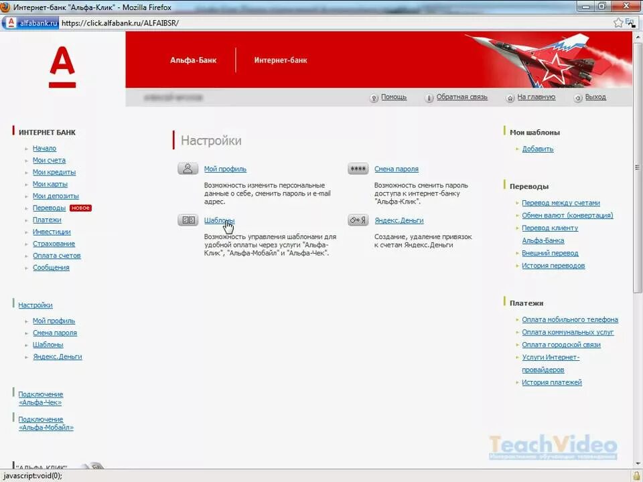Open Яндекс.Деньги in the left sidebar
This screenshot has width=643, height=482.
[x=58, y=357]
